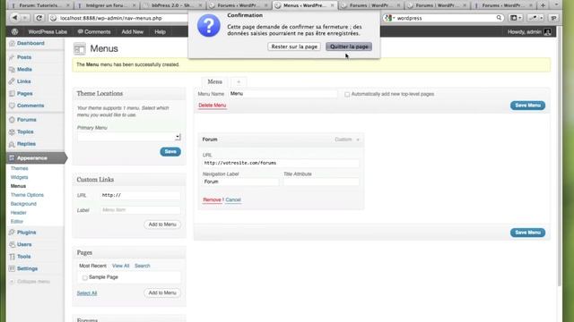The image size is (574, 322).
Task: Open 'Add New' in the admin bar
Action: click(132, 32)
